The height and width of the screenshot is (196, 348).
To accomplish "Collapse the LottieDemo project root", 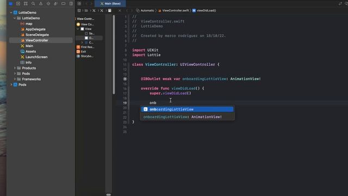I will click(11, 13).
